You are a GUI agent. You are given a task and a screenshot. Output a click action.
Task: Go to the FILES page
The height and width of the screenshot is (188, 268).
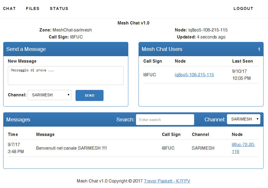click(33, 8)
